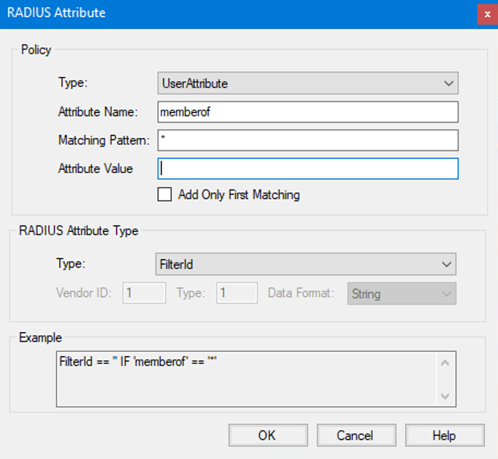Click the disabled numeric Type field beside Vendor ID

pos(237,293)
